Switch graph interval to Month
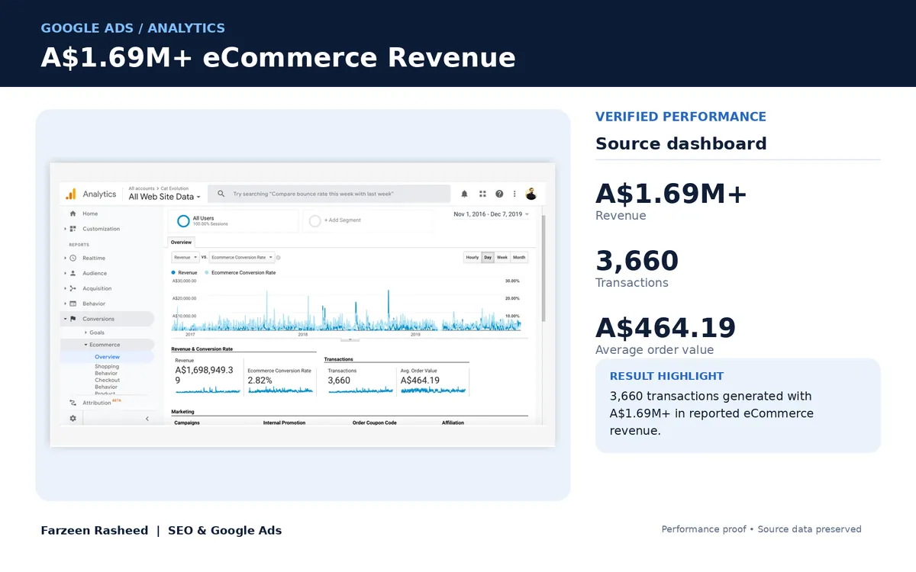This screenshot has height=572, width=916. coord(519,257)
